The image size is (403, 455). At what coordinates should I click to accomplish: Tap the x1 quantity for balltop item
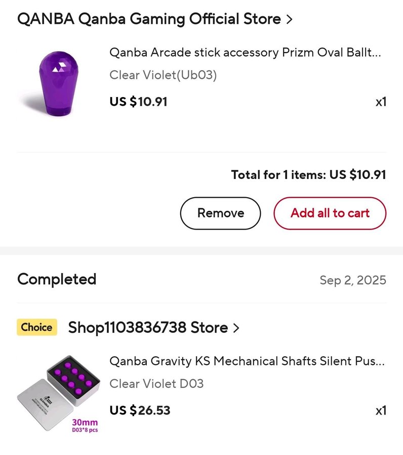[381, 102]
